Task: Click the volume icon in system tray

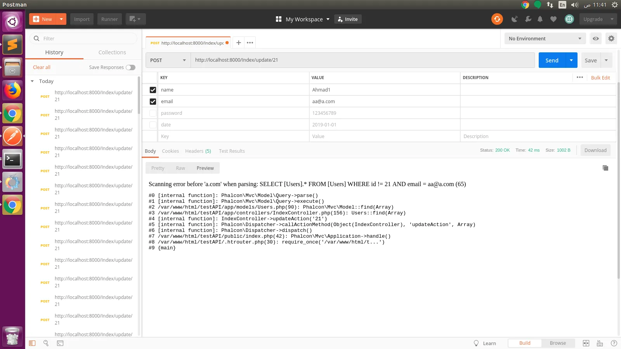Action: (575, 5)
